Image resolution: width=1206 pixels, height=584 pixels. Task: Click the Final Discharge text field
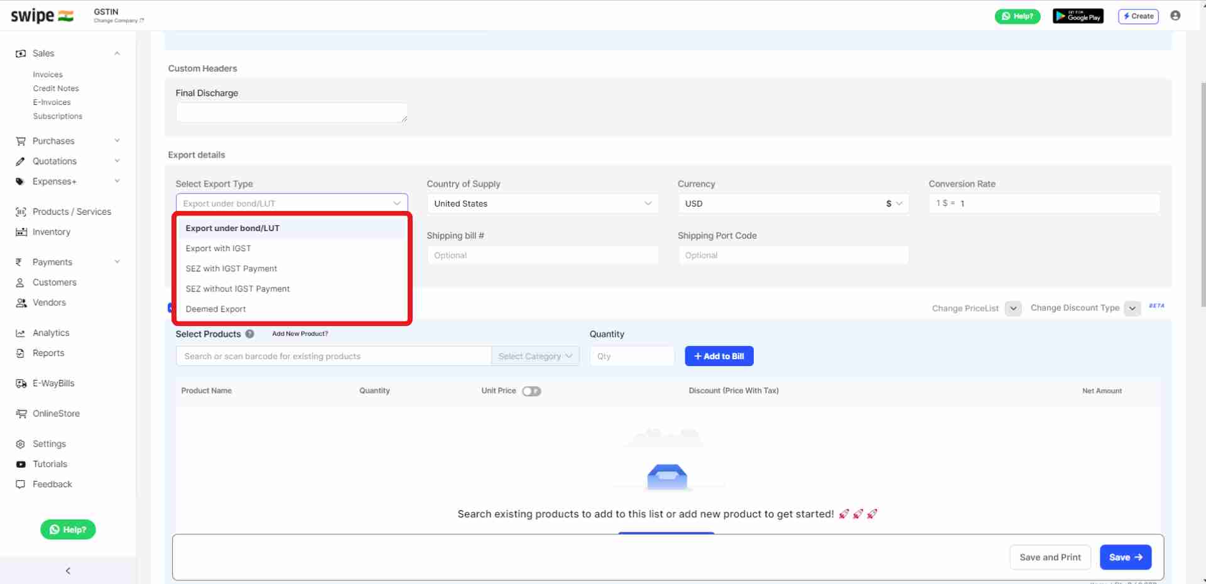click(x=291, y=113)
